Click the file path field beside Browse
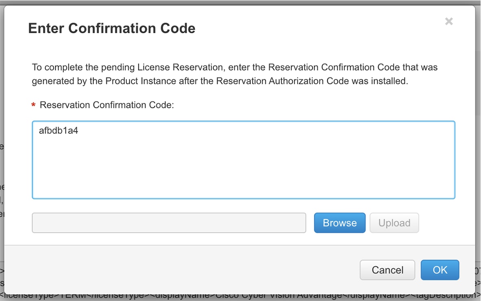Viewport: 481px width, 301px height. pos(169,223)
